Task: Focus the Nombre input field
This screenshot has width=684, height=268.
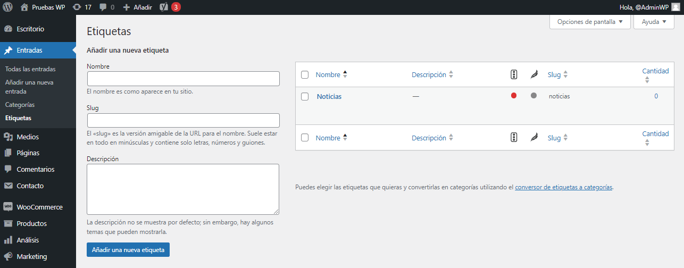Action: [183, 79]
